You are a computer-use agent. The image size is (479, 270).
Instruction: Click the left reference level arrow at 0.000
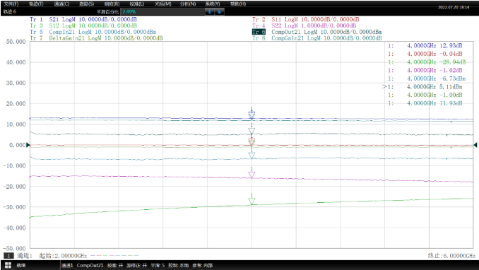pyautogui.click(x=28, y=145)
